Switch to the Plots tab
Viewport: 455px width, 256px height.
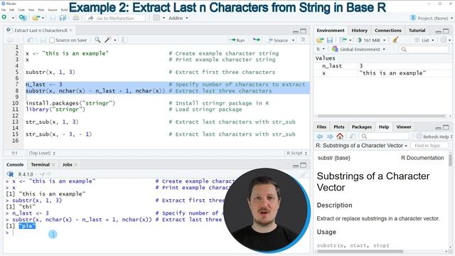coord(338,127)
